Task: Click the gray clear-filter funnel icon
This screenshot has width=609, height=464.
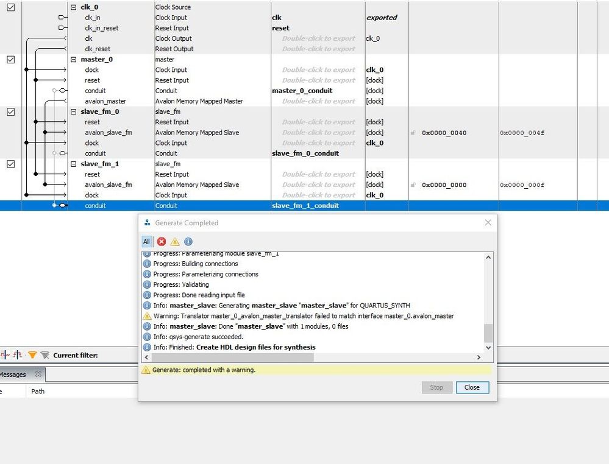Action: point(45,355)
